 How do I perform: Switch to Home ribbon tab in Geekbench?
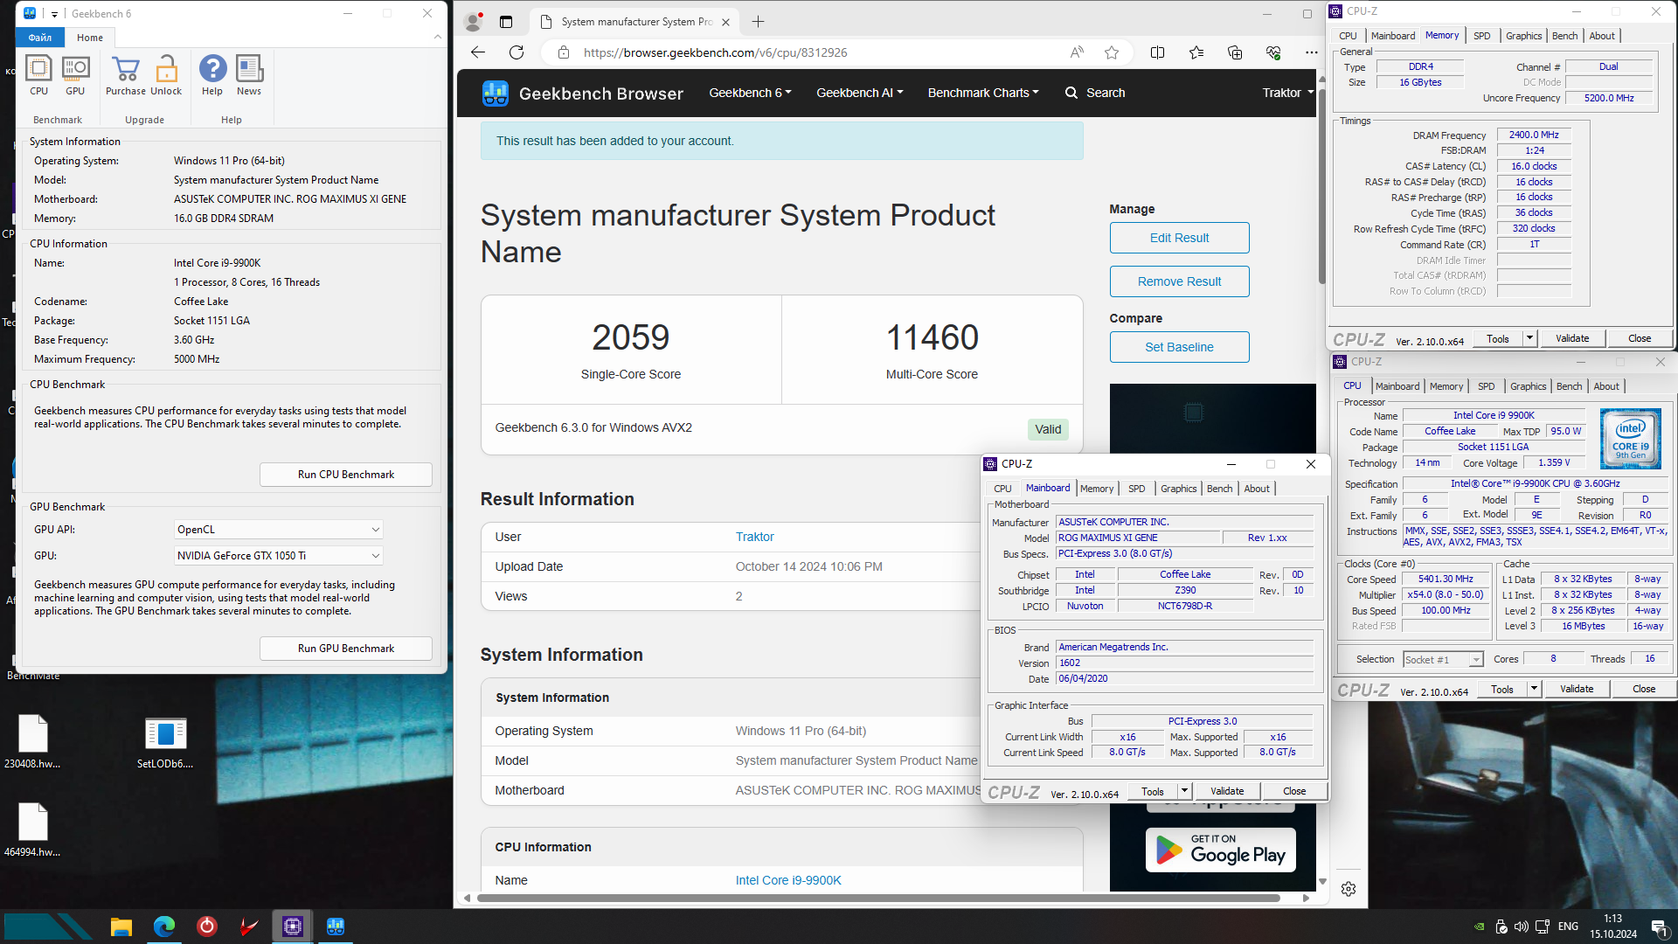[x=90, y=38]
